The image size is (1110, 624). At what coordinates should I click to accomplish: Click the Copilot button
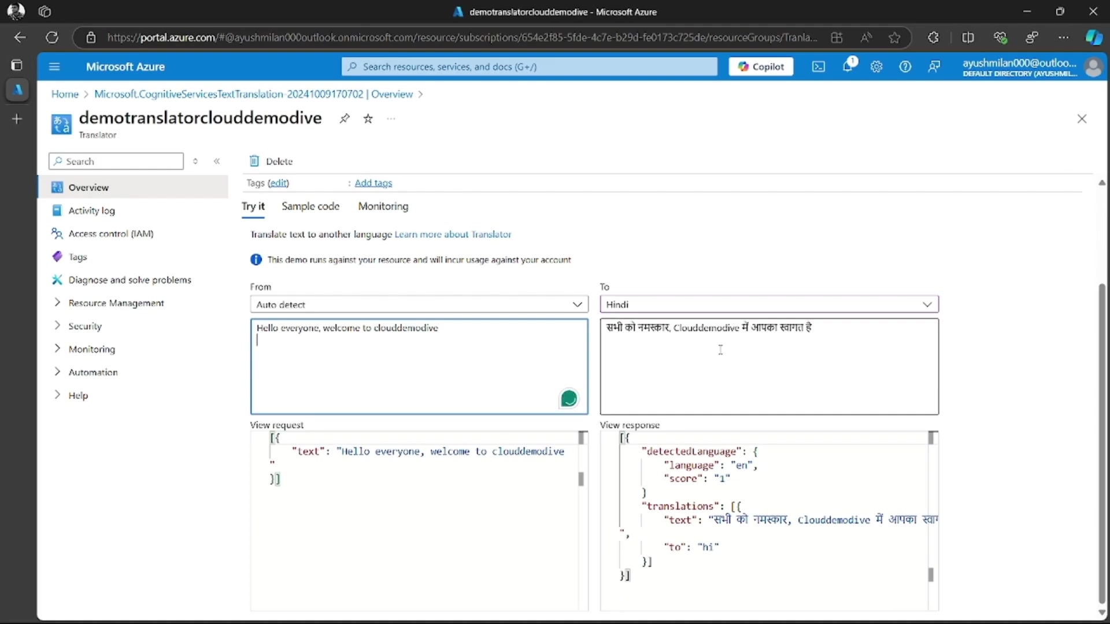(761, 66)
